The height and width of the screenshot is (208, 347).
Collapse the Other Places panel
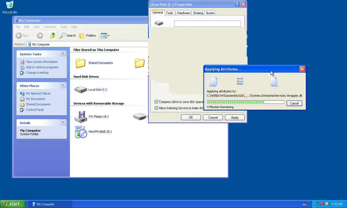pos(63,85)
